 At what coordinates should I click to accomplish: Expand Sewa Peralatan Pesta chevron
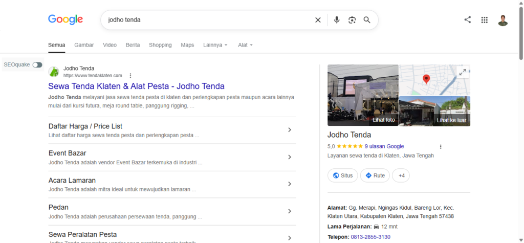point(290,238)
